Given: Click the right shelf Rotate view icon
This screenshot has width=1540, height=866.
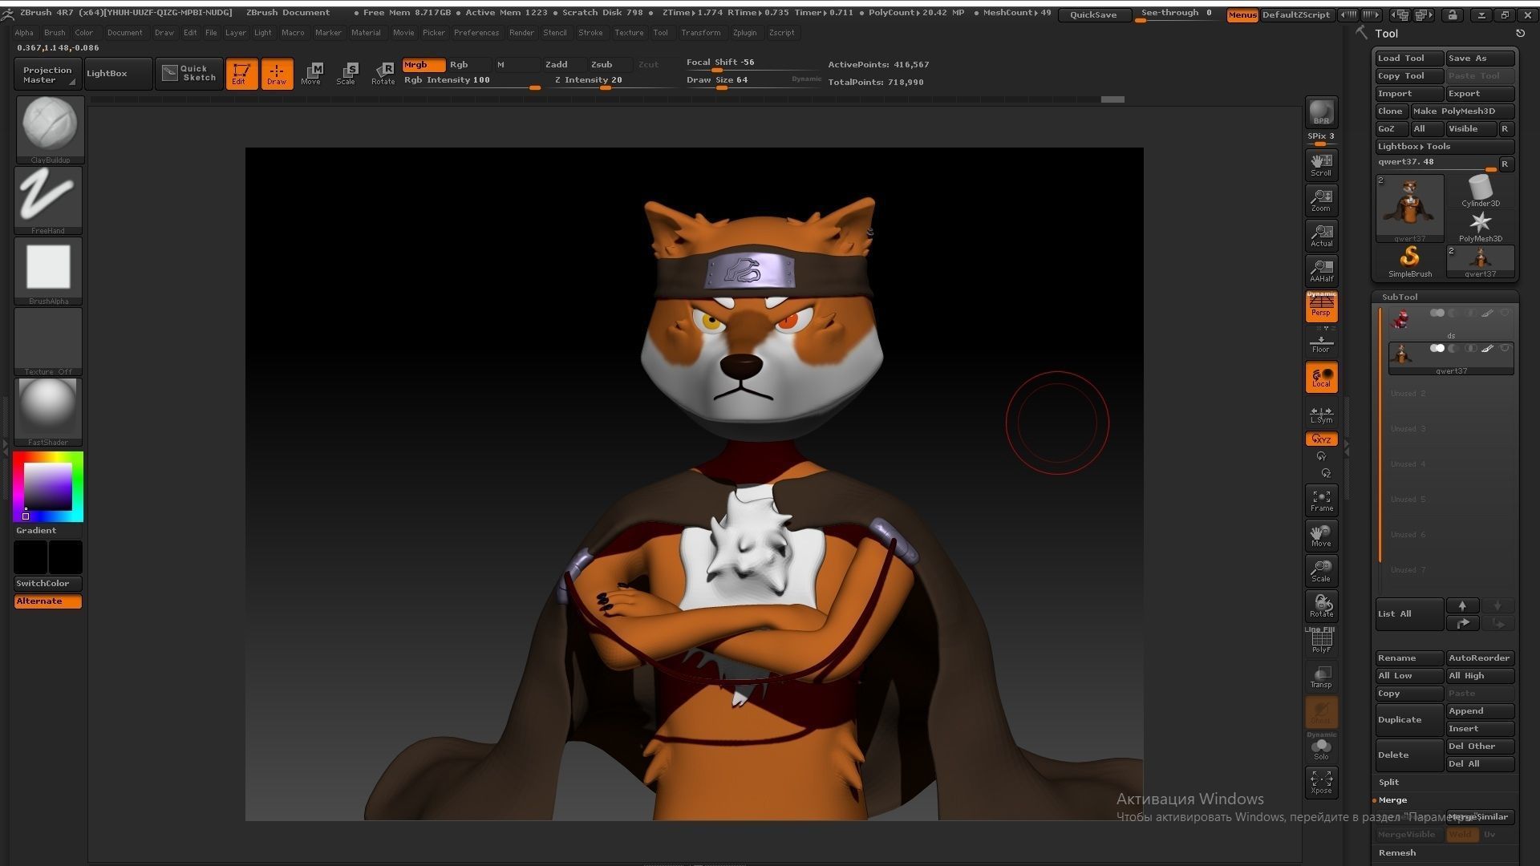Looking at the screenshot, I should pos(1321,606).
